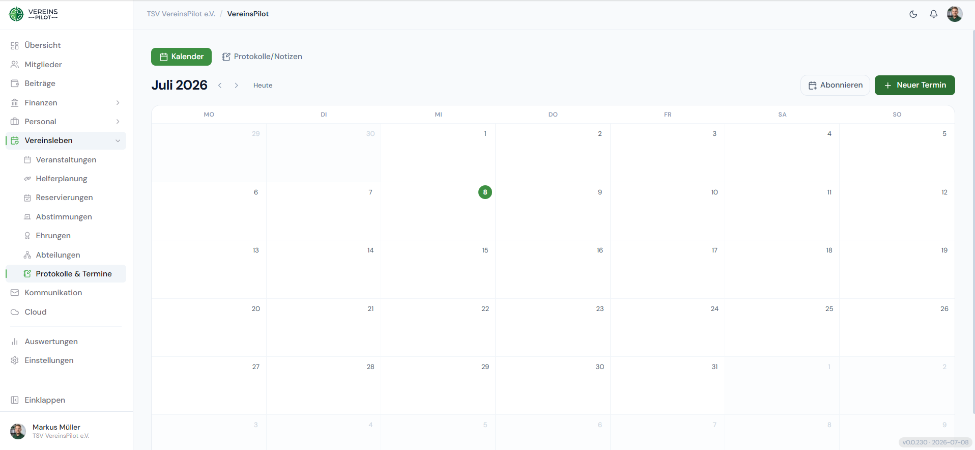
Task: Click the VereinsPilot logo
Action: [34, 14]
